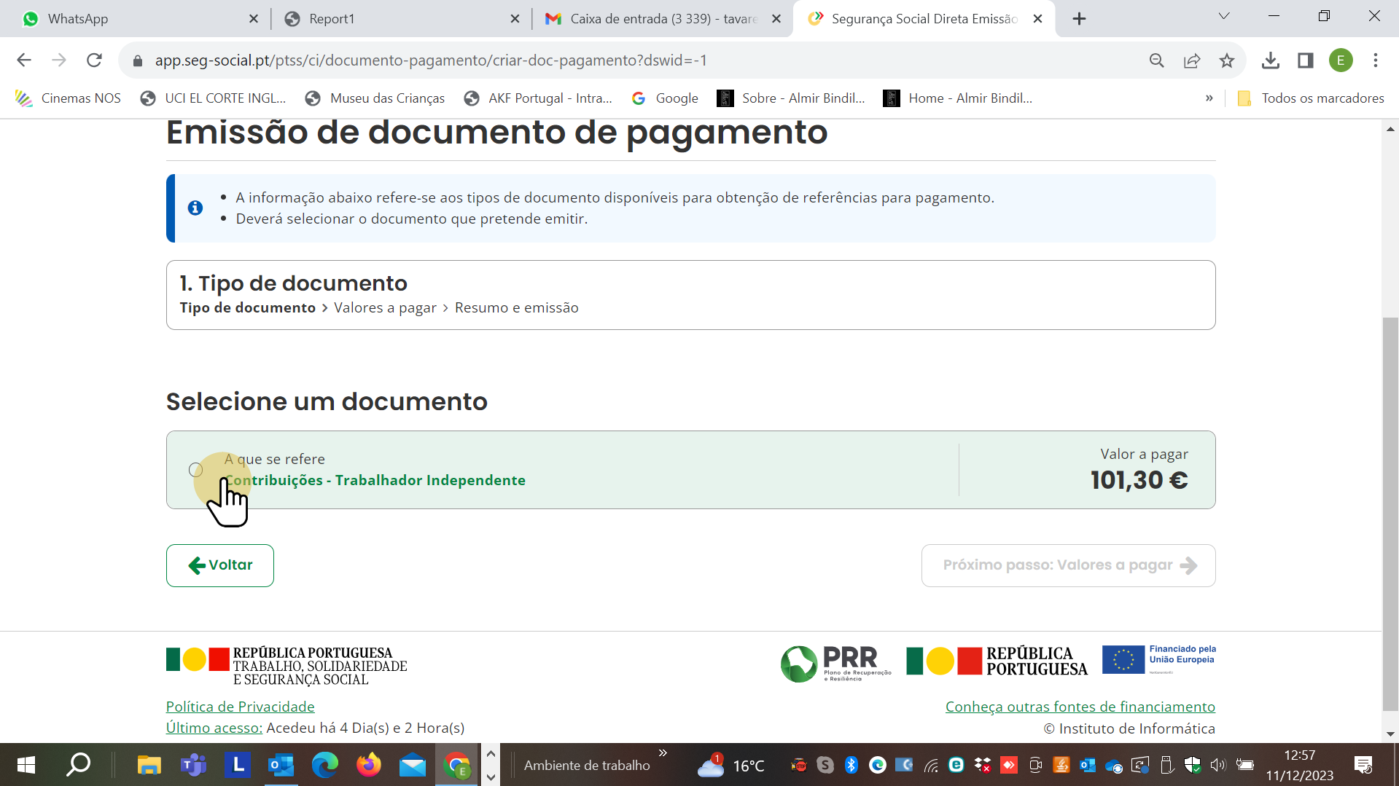Click the Voltar button
Image resolution: width=1399 pixels, height=786 pixels.
point(219,565)
